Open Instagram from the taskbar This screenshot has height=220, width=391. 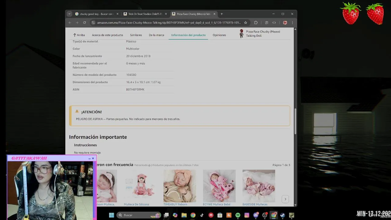click(x=247, y=215)
